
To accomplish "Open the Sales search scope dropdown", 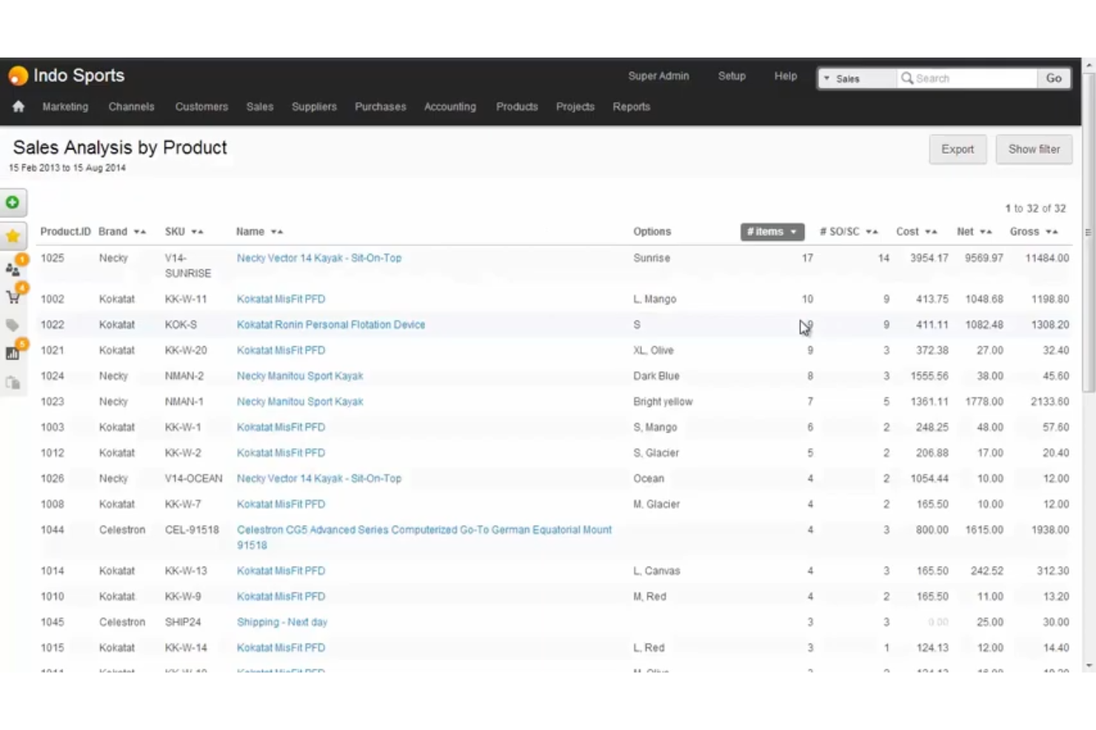I will click(857, 78).
